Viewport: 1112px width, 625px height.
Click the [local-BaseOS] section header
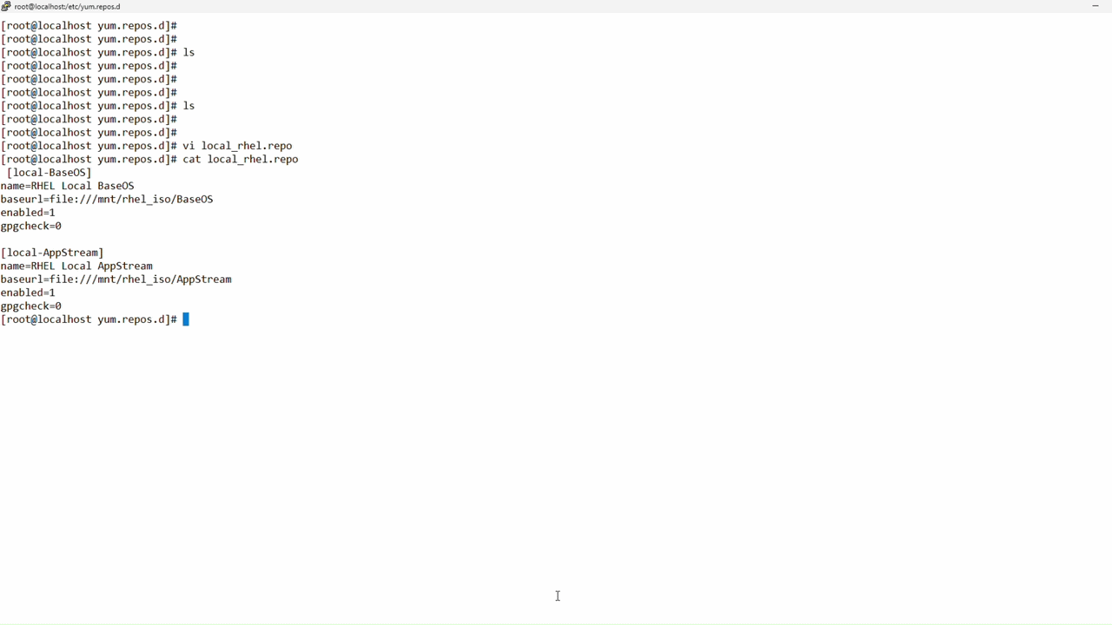pos(49,173)
